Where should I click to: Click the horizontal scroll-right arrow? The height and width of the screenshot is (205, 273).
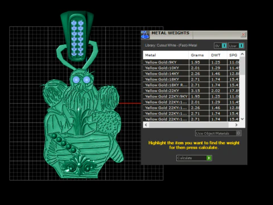pos(236,125)
